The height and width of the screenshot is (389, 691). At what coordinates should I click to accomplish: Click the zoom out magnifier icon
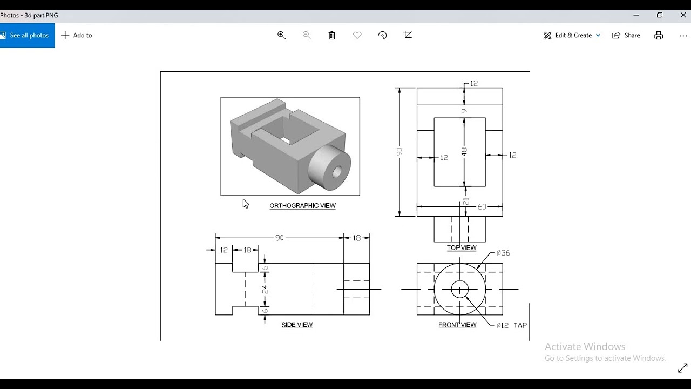click(x=307, y=35)
